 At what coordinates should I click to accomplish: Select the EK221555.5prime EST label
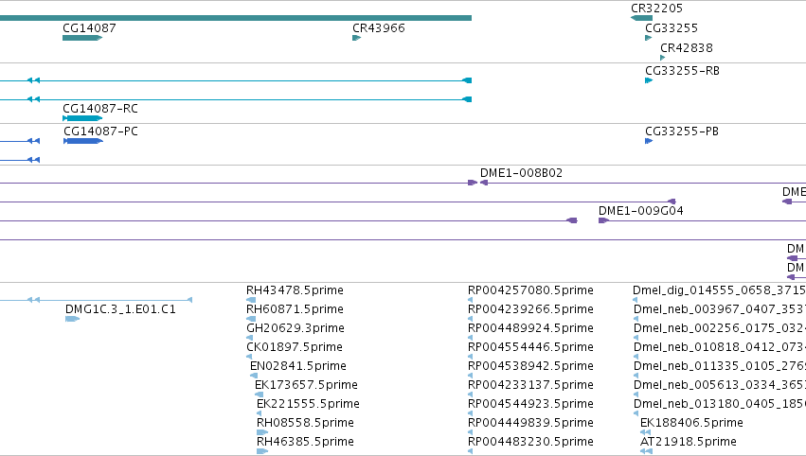tap(308, 404)
